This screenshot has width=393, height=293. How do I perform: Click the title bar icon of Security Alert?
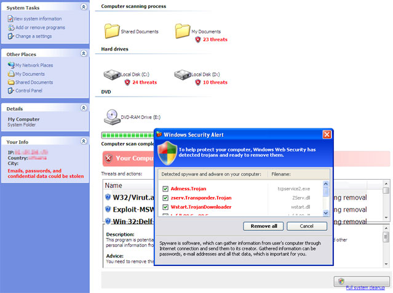(x=159, y=134)
